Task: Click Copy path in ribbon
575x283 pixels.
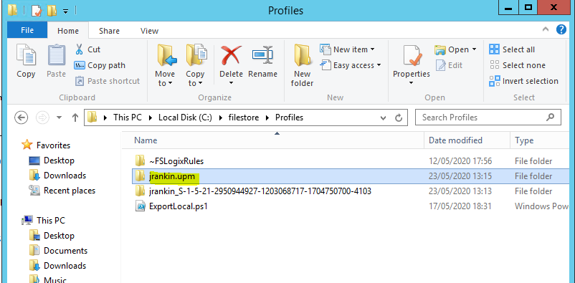Action: 100,65
